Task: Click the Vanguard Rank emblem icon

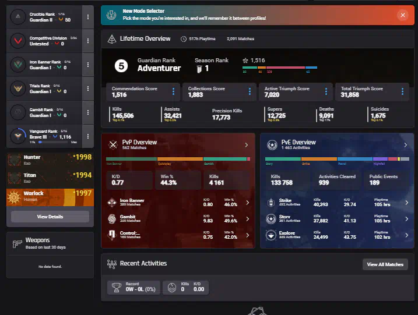Action: pyautogui.click(x=18, y=136)
